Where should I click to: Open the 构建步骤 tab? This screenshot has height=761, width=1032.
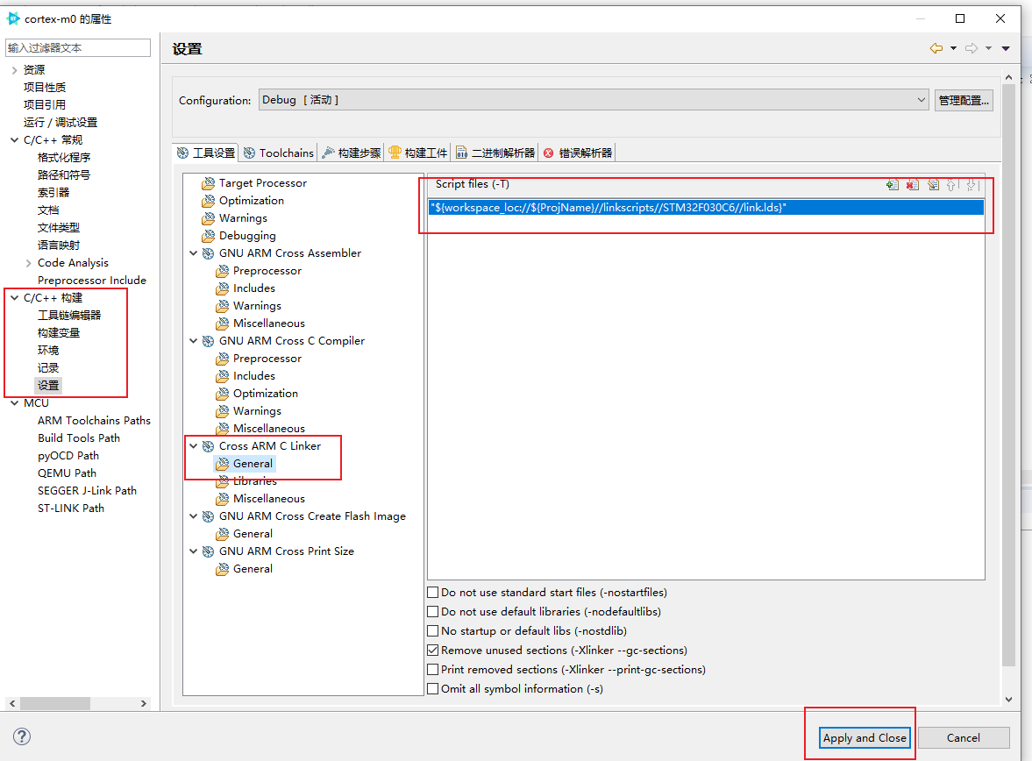351,153
